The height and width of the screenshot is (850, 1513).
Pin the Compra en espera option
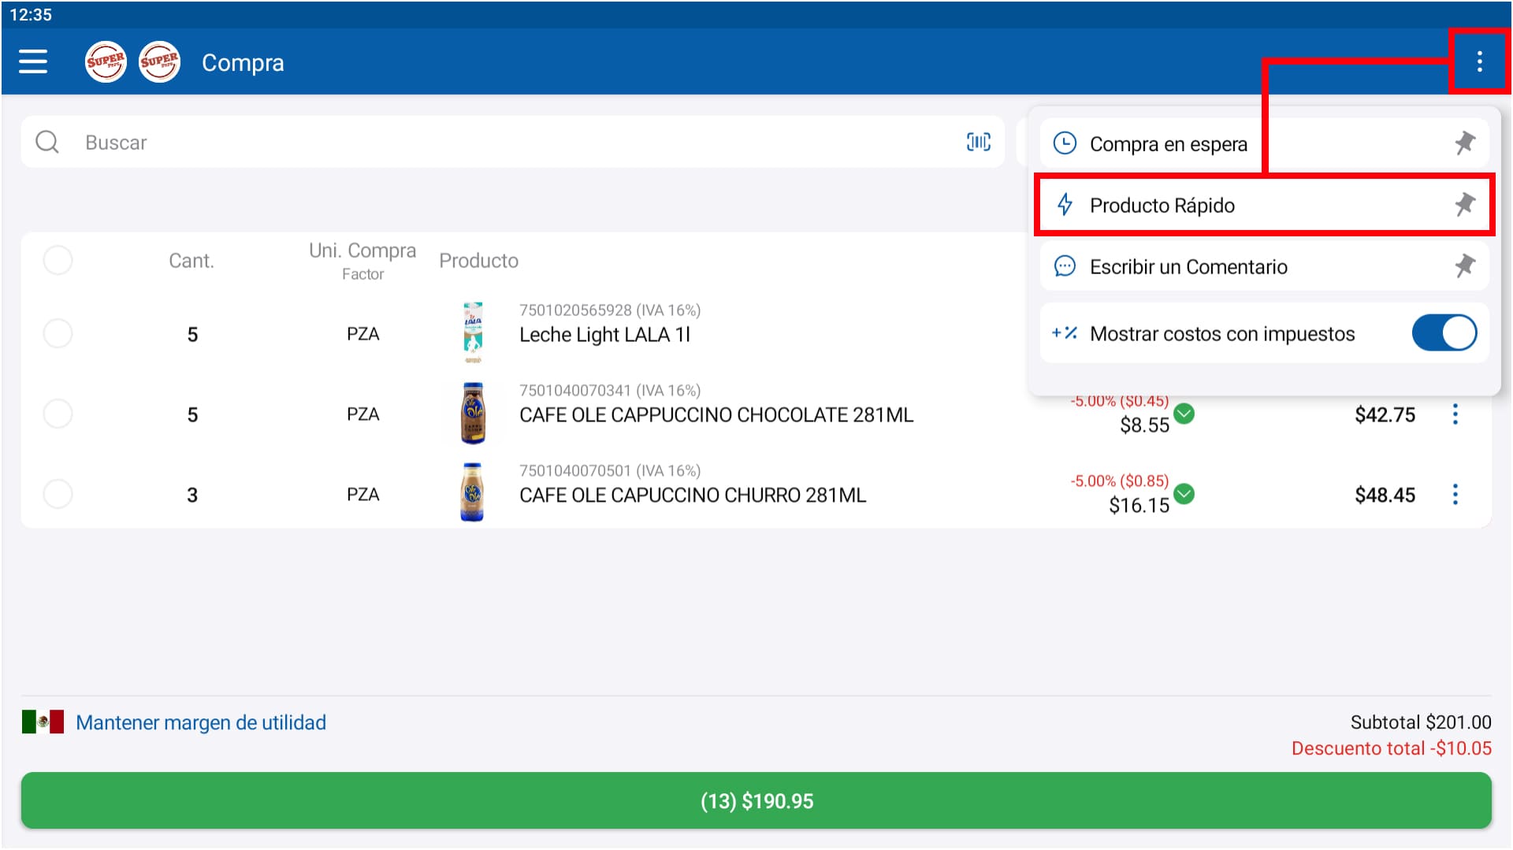tap(1464, 143)
